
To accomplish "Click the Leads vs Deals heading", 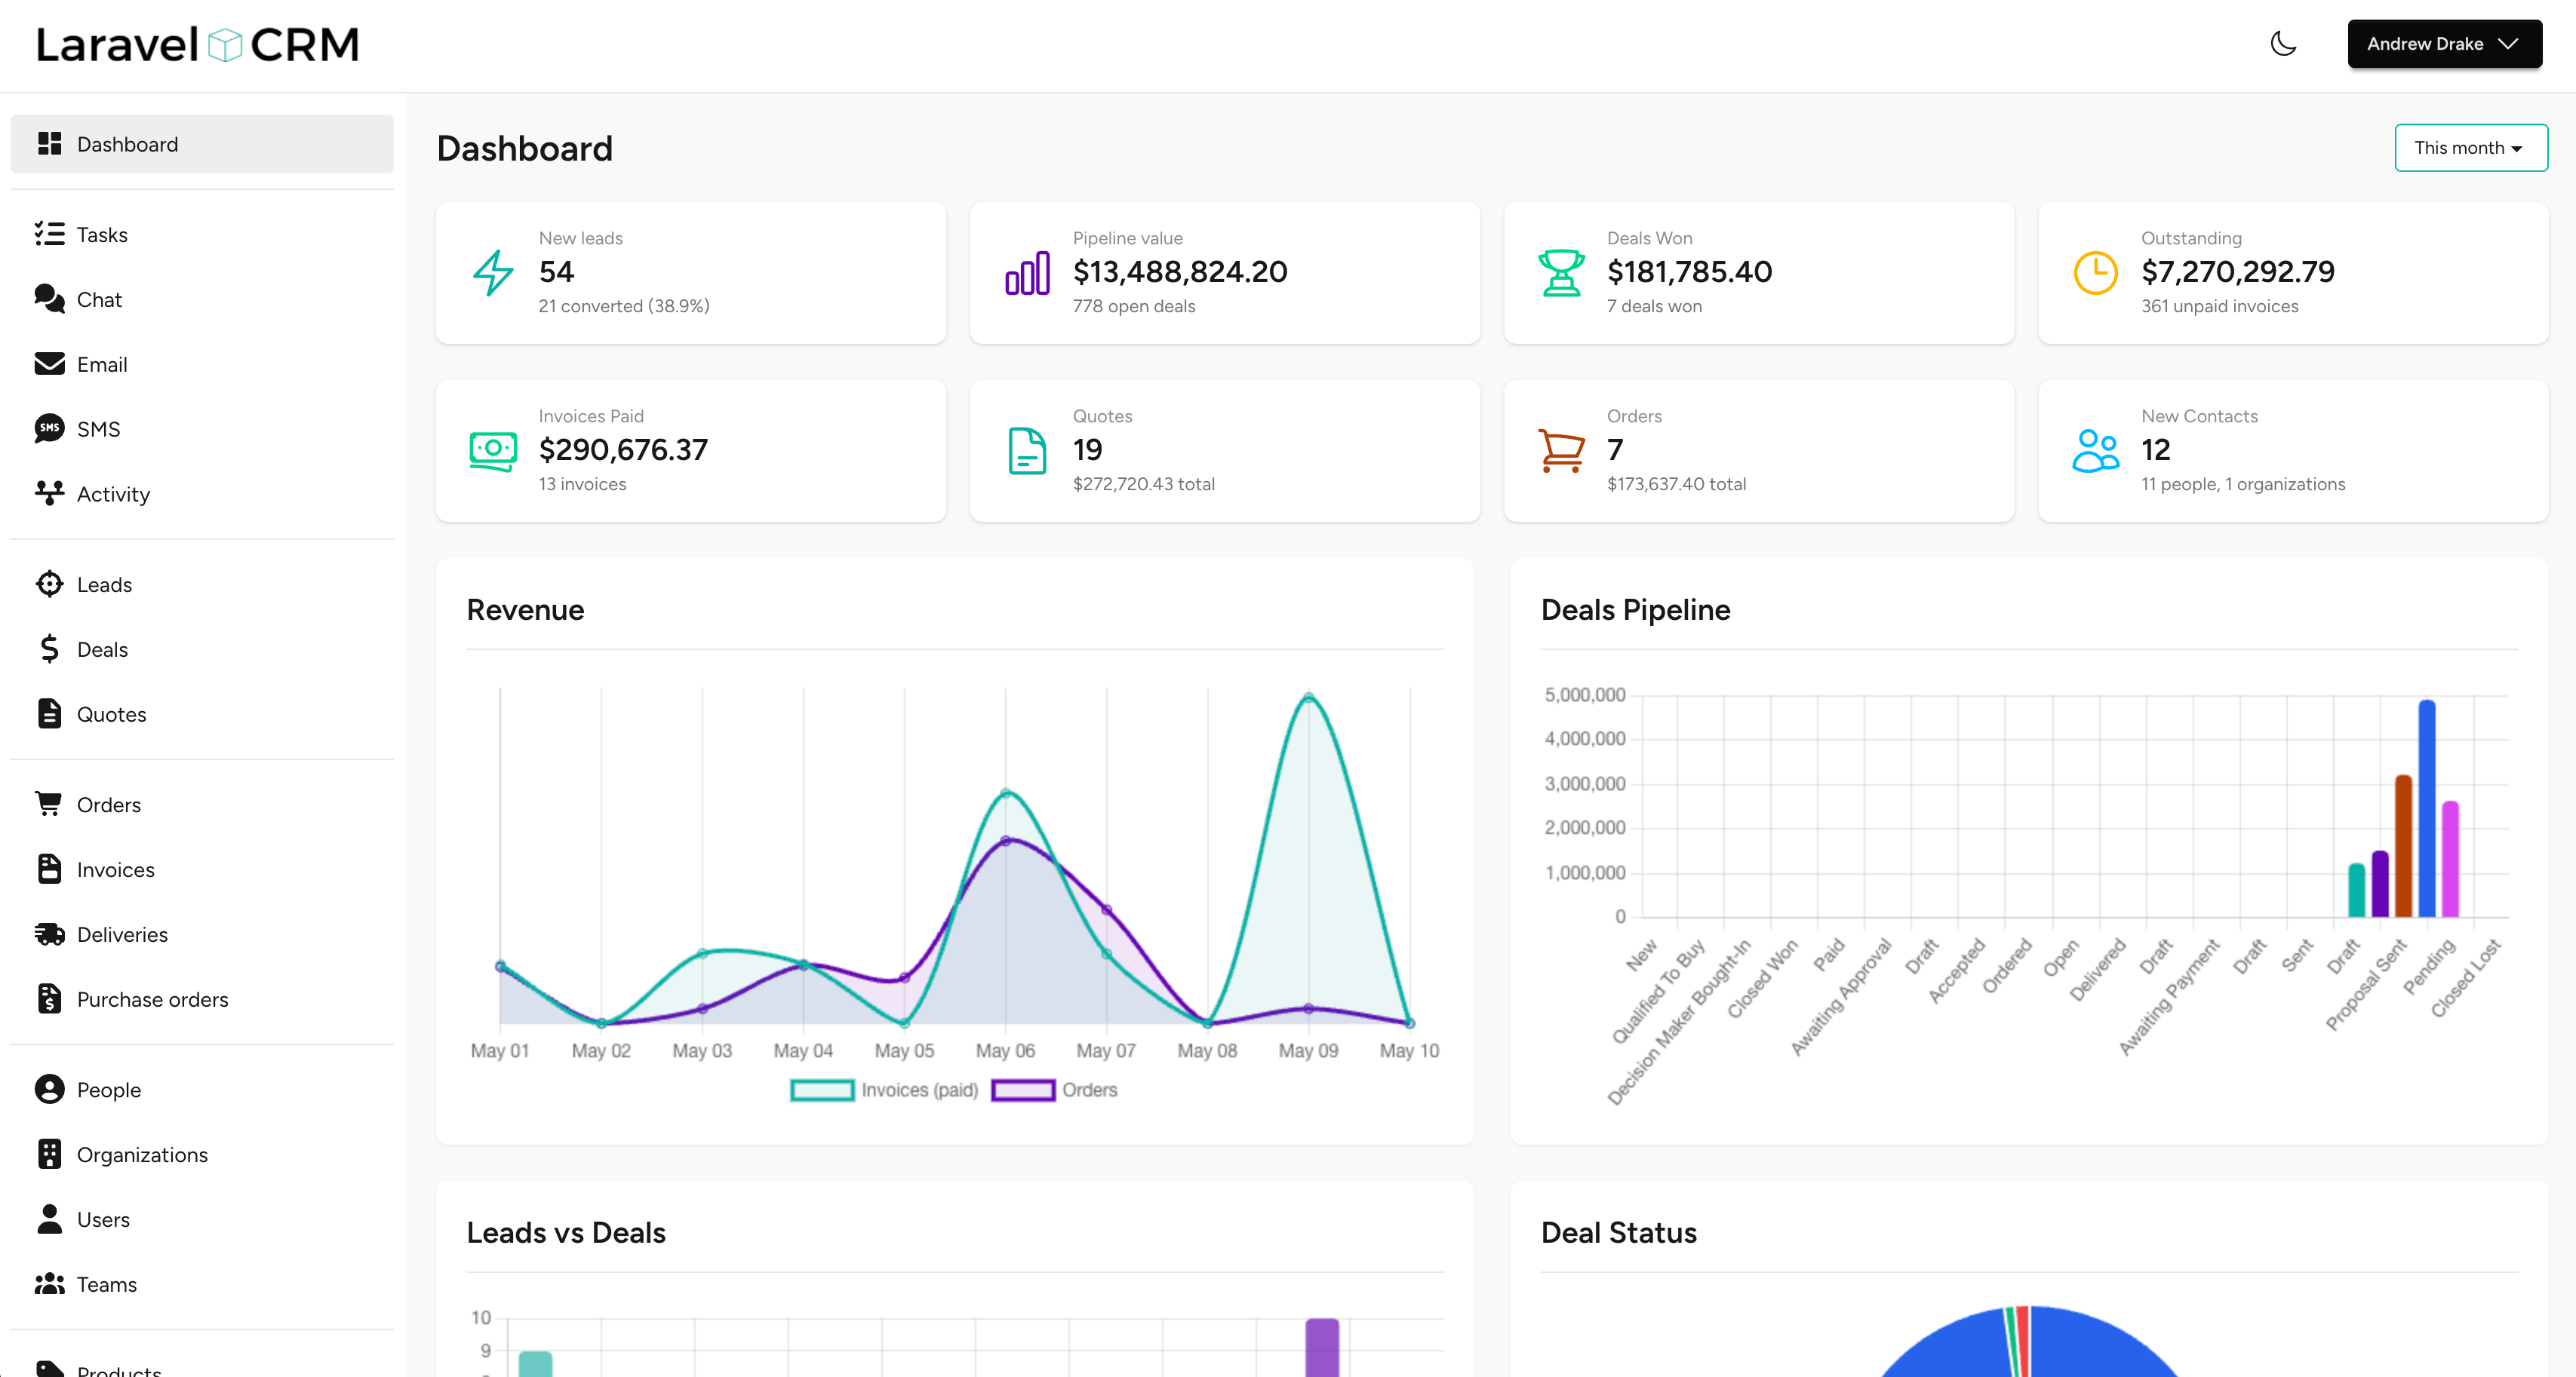I will pyautogui.click(x=566, y=1232).
